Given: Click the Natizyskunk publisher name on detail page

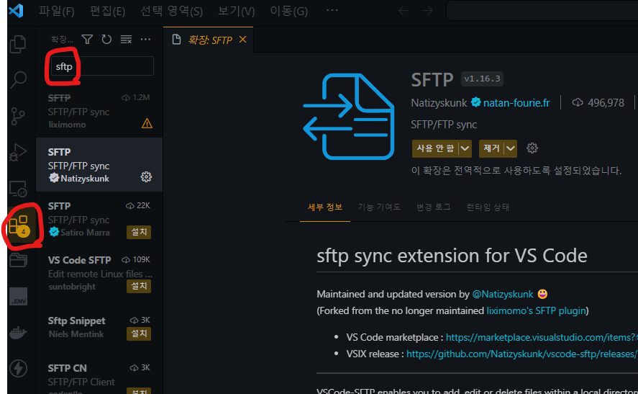Looking at the screenshot, I should 439,103.
